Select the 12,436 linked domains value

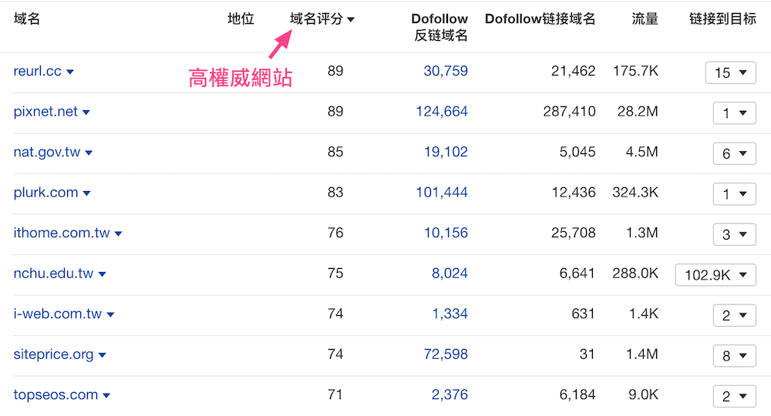pyautogui.click(x=574, y=193)
